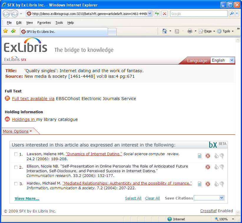Click full text document icon for Lawson
This screenshot has height=223, width=242.
200,156
